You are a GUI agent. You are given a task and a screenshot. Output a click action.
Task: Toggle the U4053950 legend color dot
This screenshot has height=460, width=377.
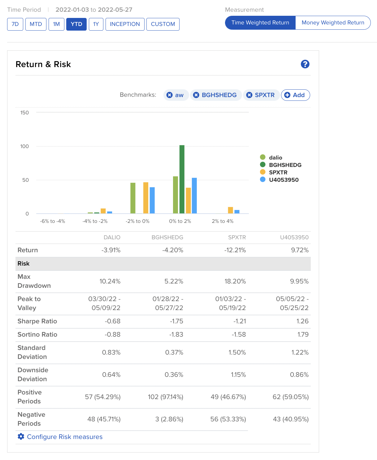[263, 180]
